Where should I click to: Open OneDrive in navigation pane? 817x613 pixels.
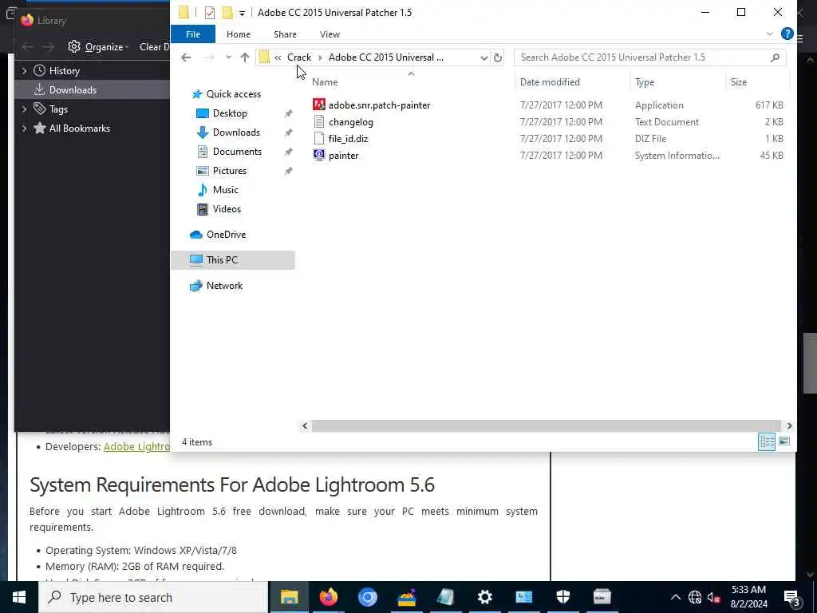click(x=226, y=235)
